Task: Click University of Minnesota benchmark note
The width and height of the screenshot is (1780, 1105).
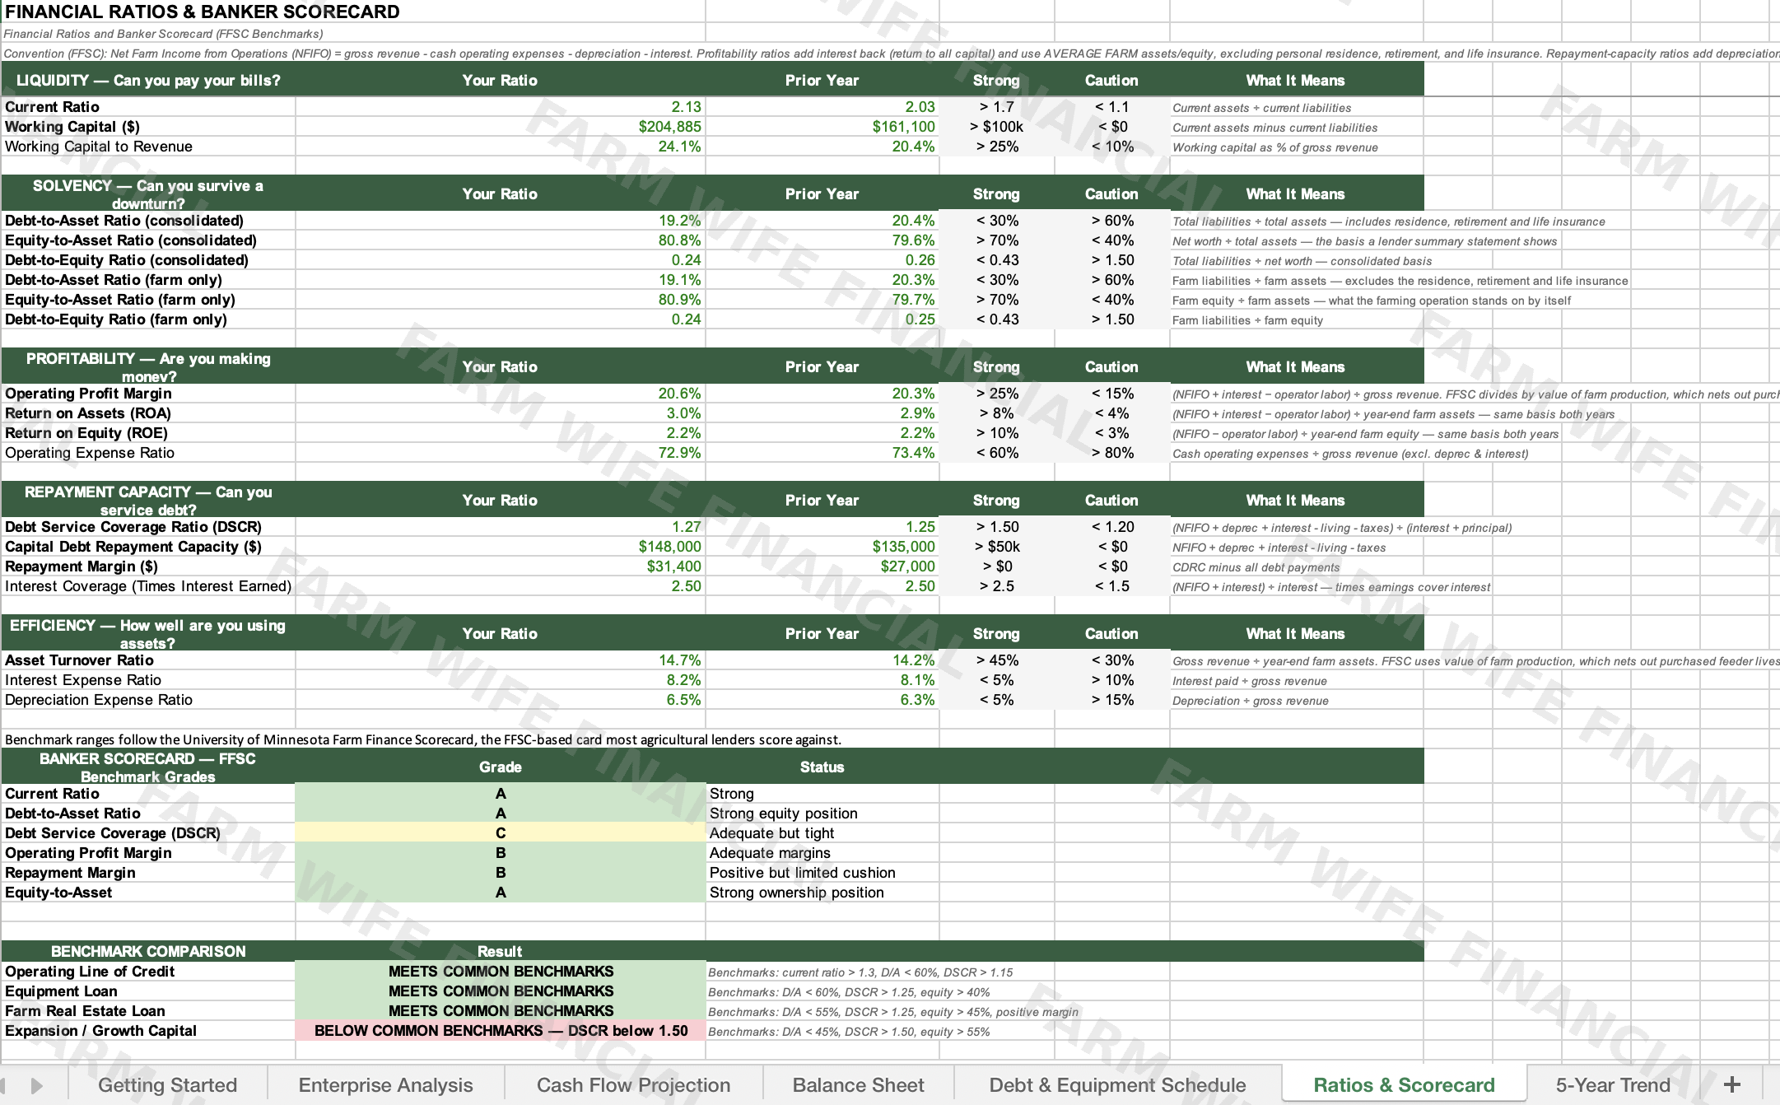Action: [x=422, y=739]
